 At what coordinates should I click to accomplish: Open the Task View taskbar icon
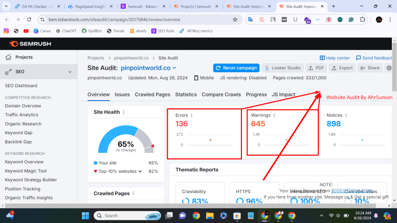click(169, 216)
